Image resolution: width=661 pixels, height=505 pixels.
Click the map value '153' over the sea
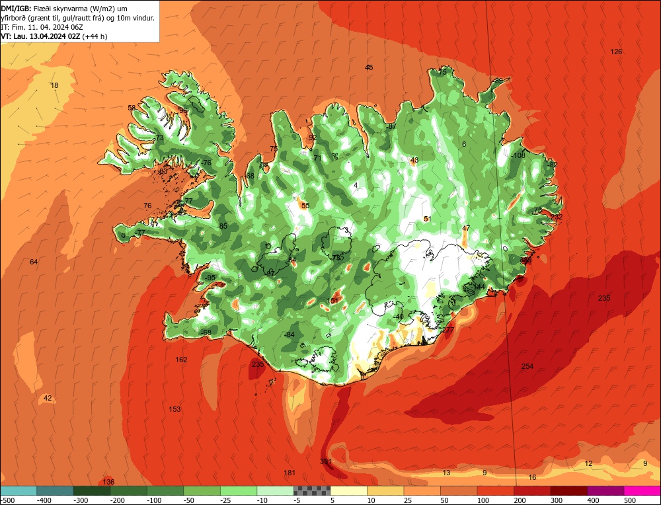pyautogui.click(x=175, y=409)
